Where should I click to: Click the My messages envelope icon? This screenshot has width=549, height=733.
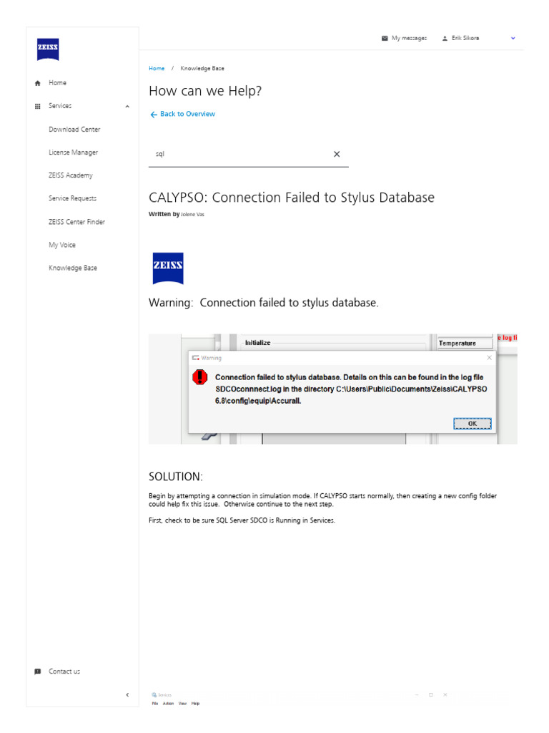tap(385, 39)
